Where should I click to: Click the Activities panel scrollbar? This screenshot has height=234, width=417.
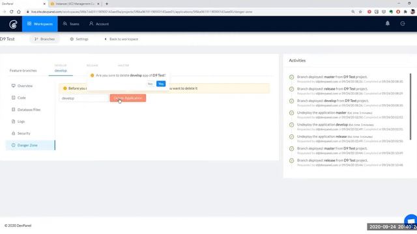(410, 106)
